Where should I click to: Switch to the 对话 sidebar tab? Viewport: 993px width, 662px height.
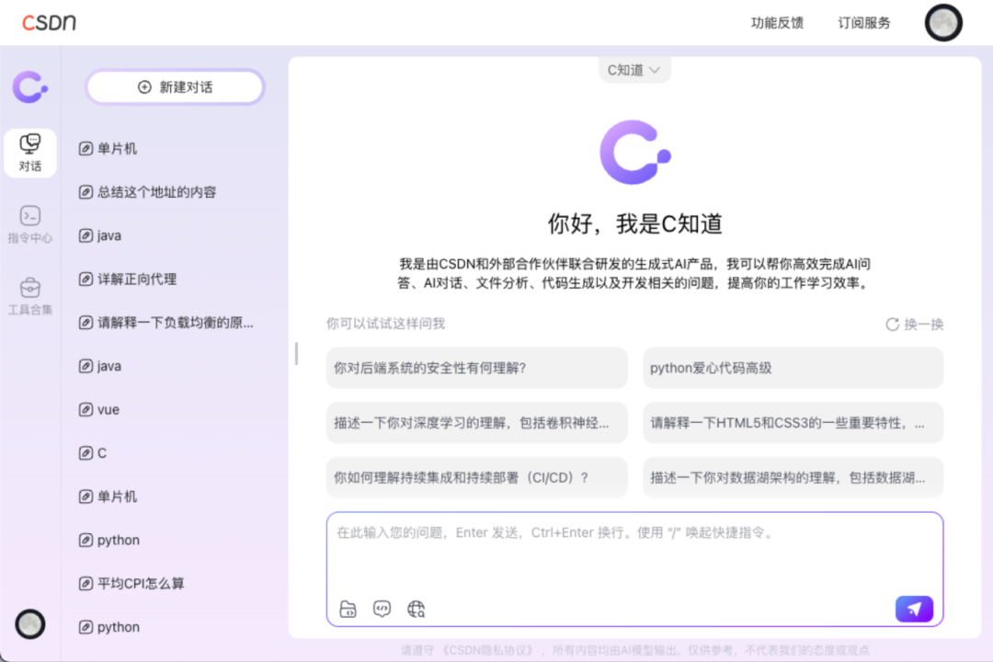coord(29,154)
